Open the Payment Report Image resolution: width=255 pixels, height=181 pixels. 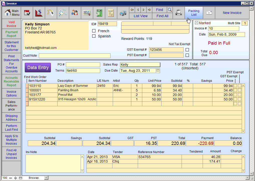pyautogui.click(x=11, y=34)
